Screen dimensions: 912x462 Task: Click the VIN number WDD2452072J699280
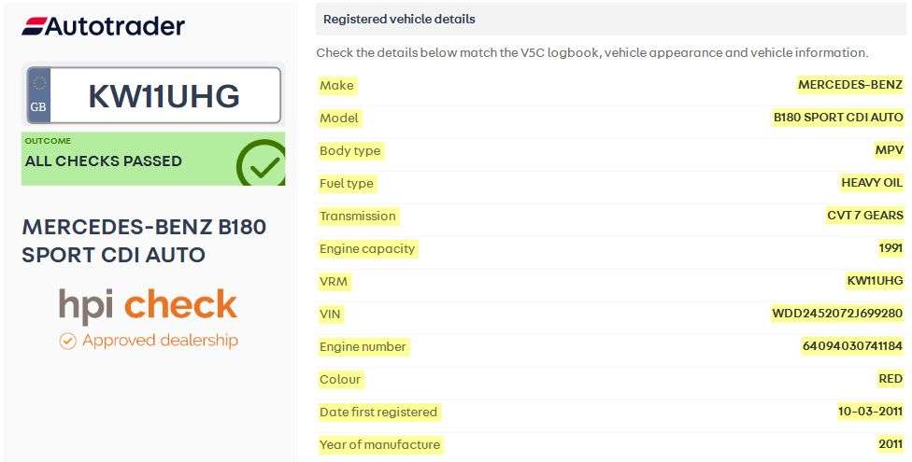point(837,314)
